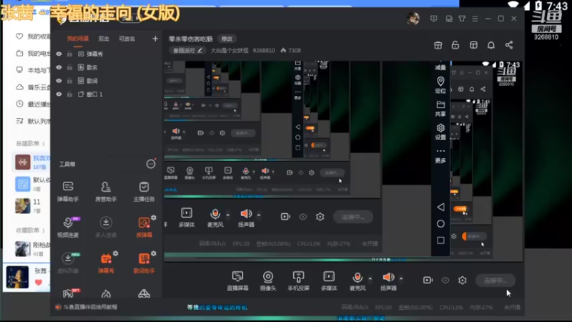Image resolution: width=572 pixels, height=322 pixels.
Task: Add 手机投屏 phone casting source
Action: coord(298,280)
